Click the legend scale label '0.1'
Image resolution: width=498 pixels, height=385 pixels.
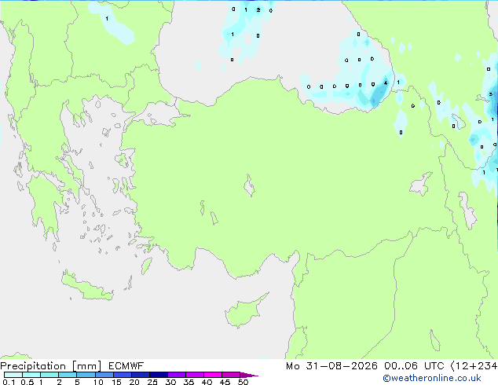pos(9,382)
